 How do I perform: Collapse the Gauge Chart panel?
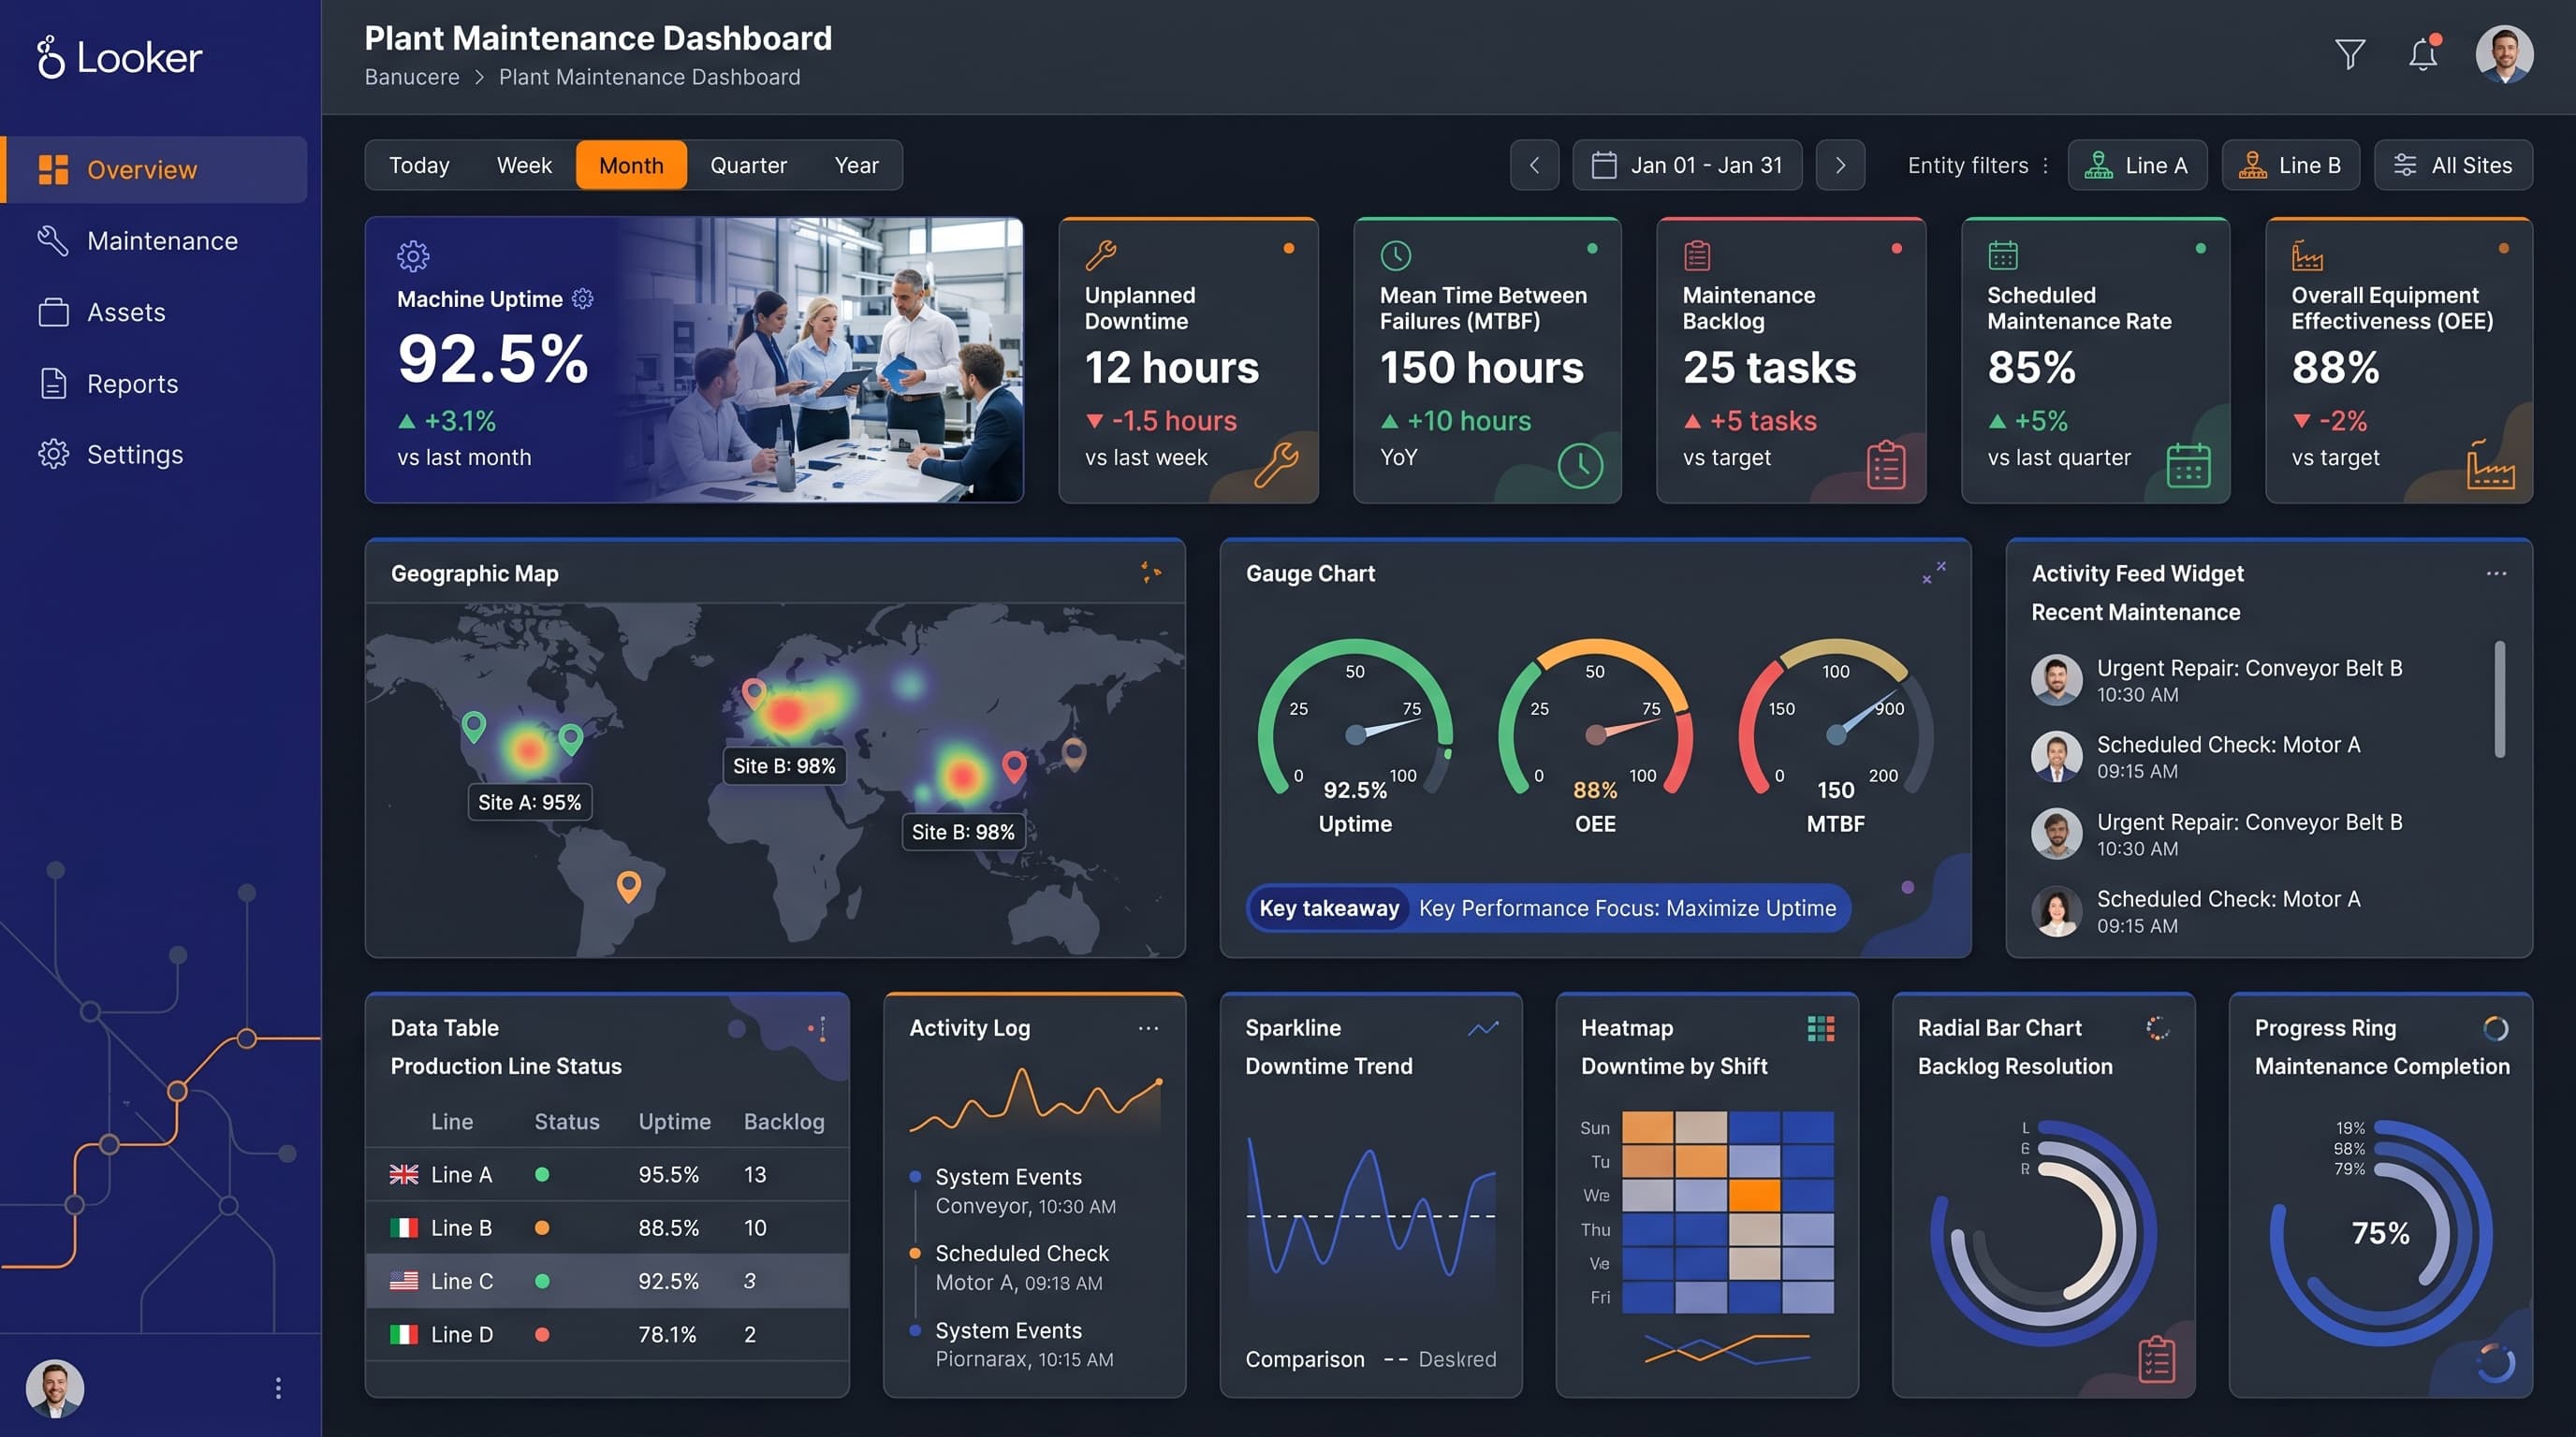[x=1933, y=573]
